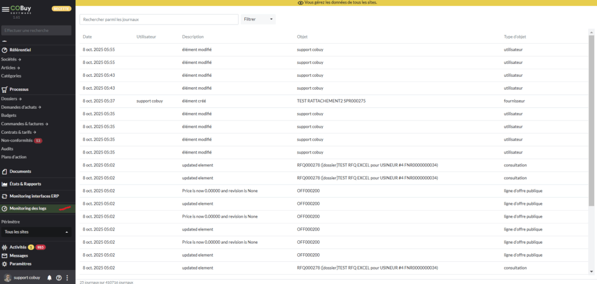This screenshot has width=597, height=284.
Task: Click the Monitoring interfaces ERP icon
Action: coord(5,196)
